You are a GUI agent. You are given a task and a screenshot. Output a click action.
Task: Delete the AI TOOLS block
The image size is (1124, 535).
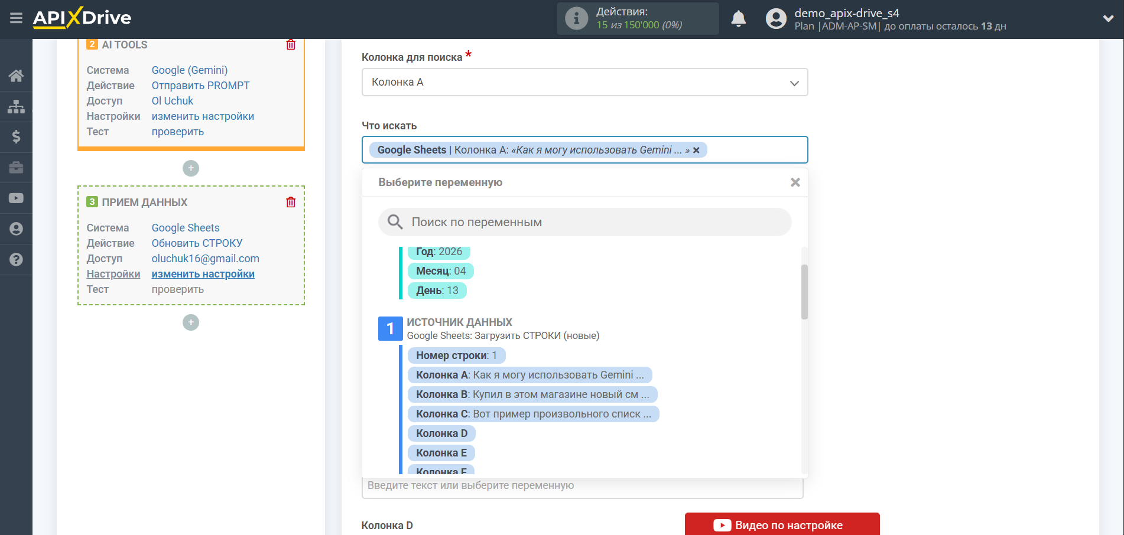coord(291,45)
